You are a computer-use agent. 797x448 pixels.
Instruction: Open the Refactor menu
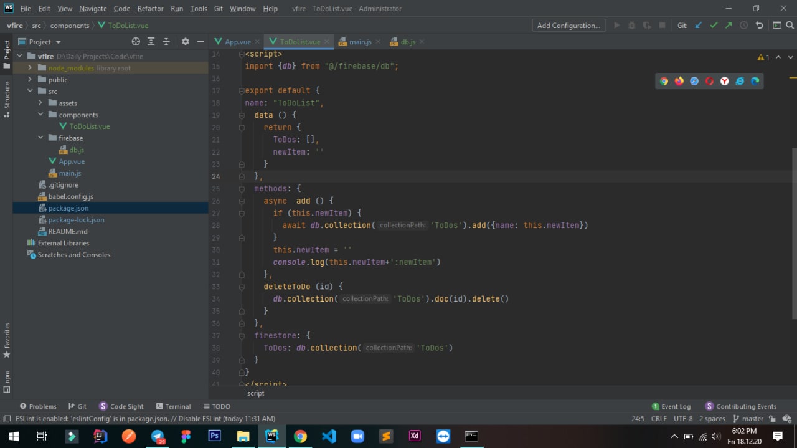pyautogui.click(x=150, y=9)
